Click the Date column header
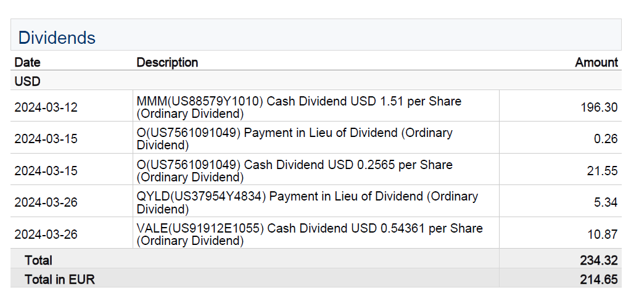Screen dimensions: 639x306 coord(28,62)
